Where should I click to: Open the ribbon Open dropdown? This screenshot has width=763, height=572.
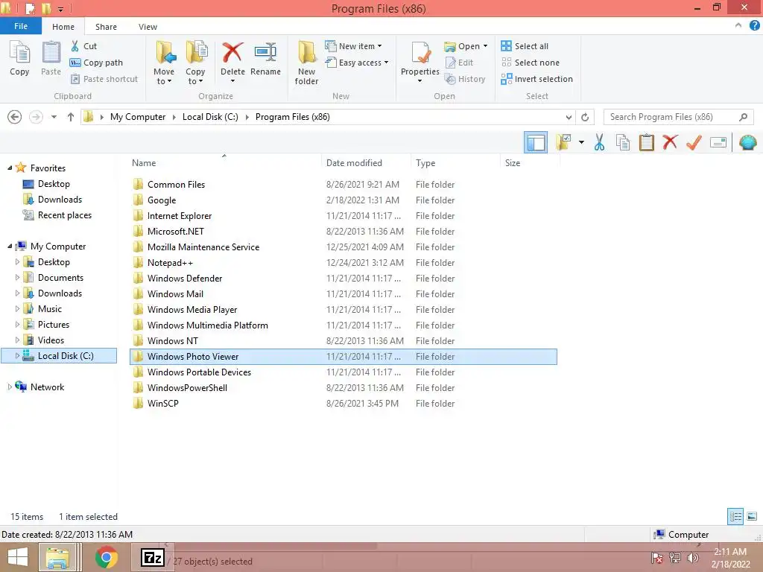click(466, 46)
